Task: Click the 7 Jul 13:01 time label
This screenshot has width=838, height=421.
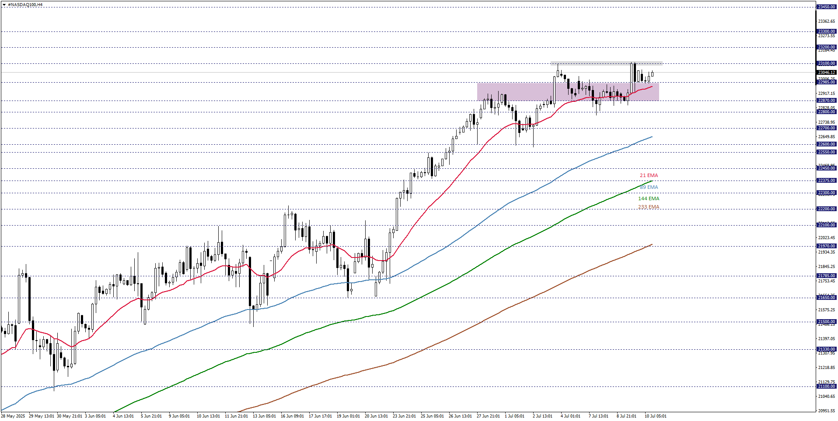Action: pos(598,416)
